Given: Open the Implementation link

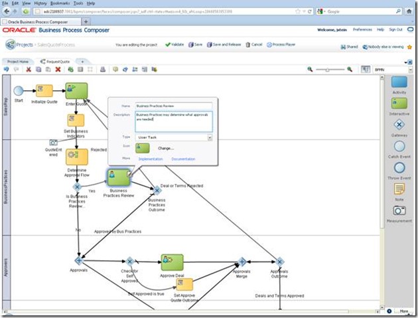Looking at the screenshot, I should click(x=150, y=159).
